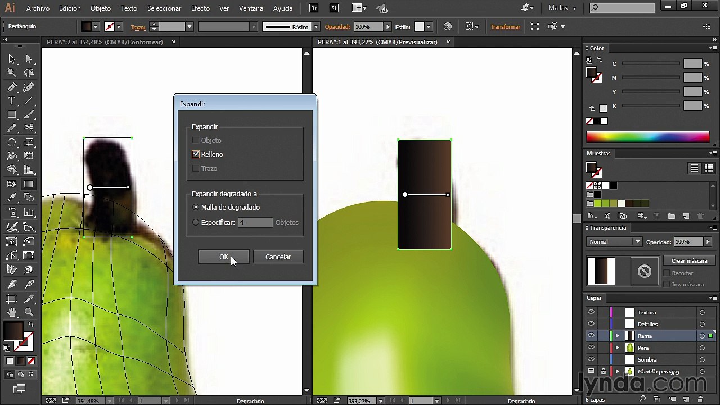Select the Scissors tool
The height and width of the screenshot is (405, 720).
[x=29, y=128]
